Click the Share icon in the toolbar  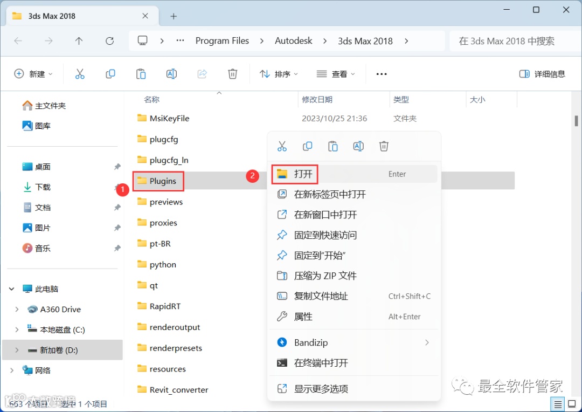click(x=202, y=74)
